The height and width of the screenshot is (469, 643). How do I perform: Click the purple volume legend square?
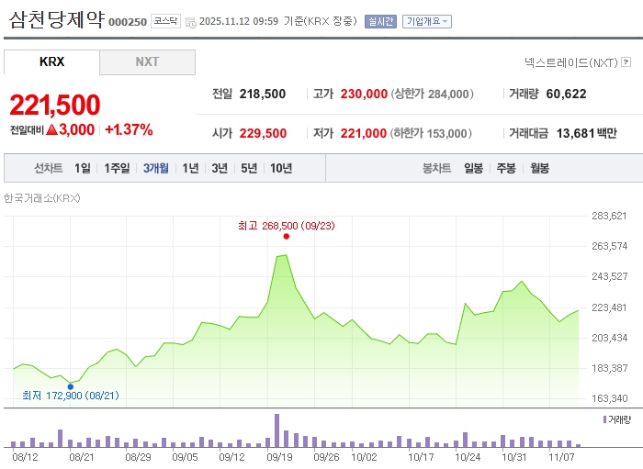[604, 419]
